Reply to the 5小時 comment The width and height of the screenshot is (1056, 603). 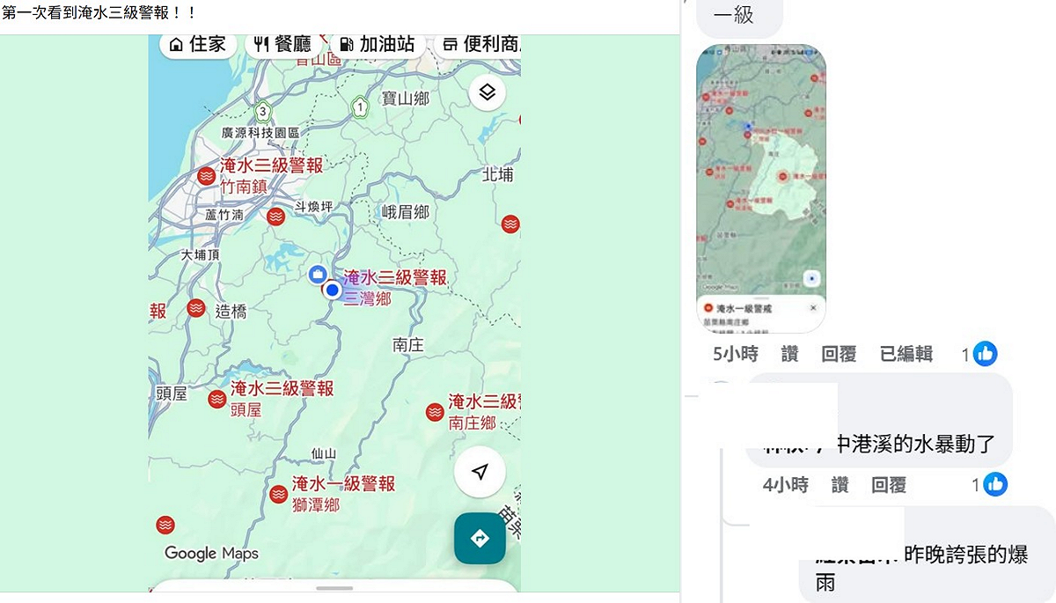point(839,354)
